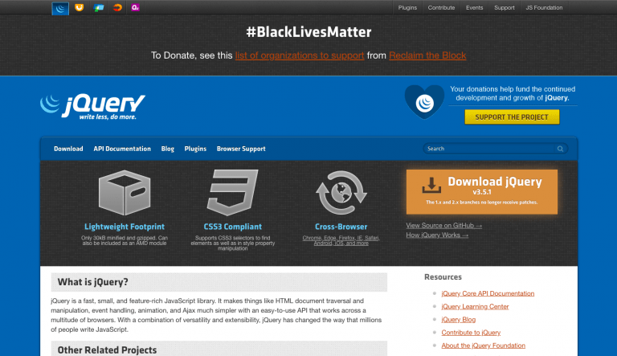Open Contribute in the top bar

[442, 7]
